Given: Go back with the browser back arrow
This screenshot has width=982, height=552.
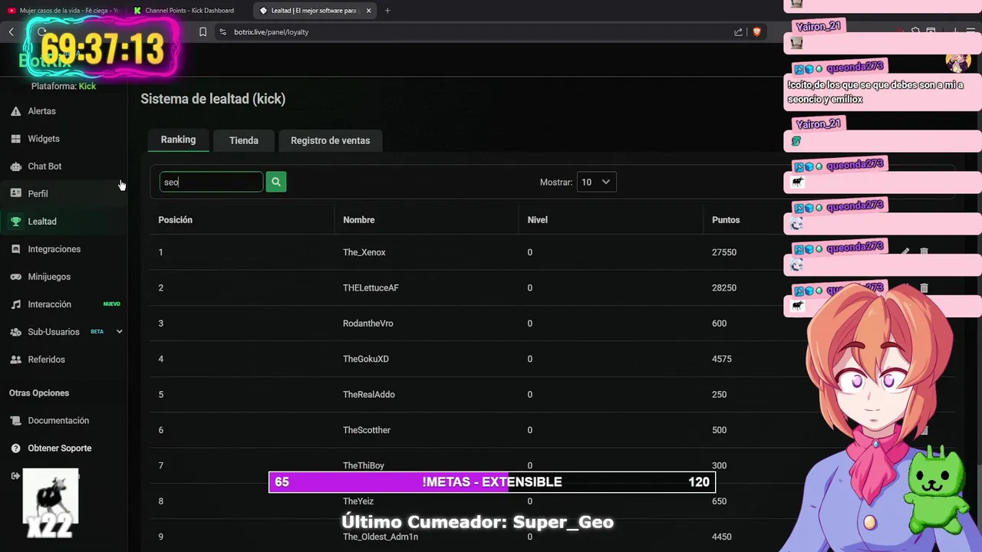Looking at the screenshot, I should [12, 32].
